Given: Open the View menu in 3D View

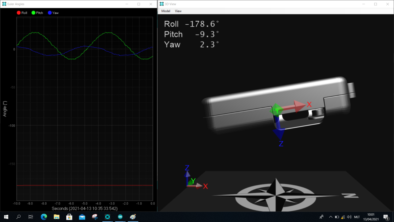Looking at the screenshot, I should coord(178,11).
